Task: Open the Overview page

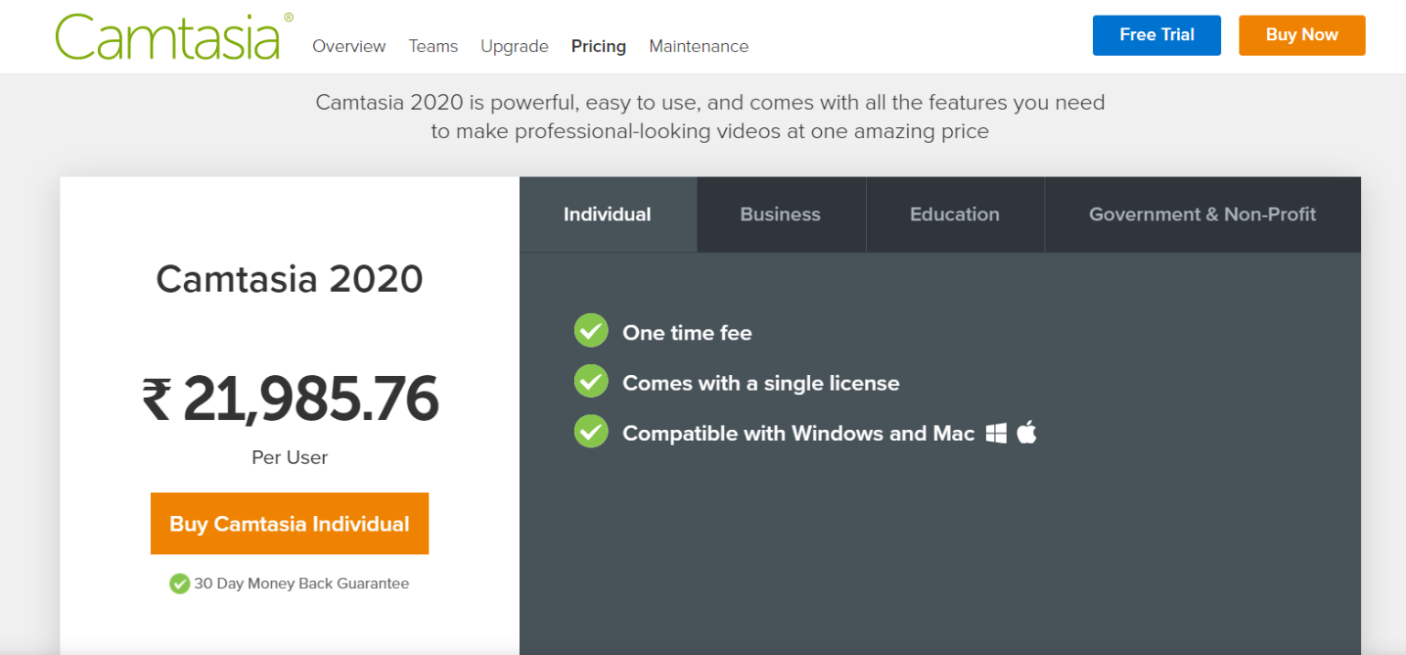Action: tap(349, 47)
